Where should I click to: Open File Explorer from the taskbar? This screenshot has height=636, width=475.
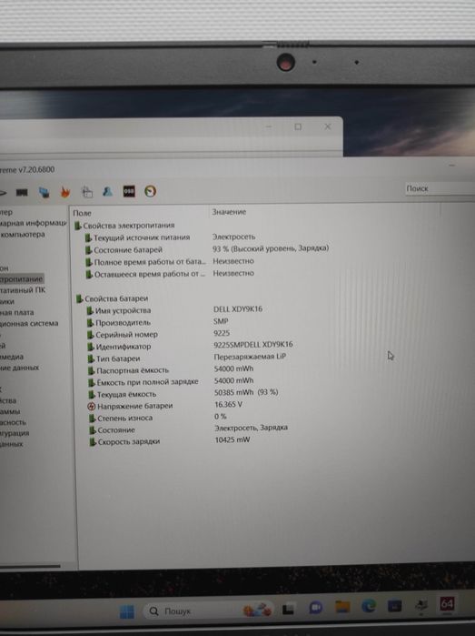point(342,607)
